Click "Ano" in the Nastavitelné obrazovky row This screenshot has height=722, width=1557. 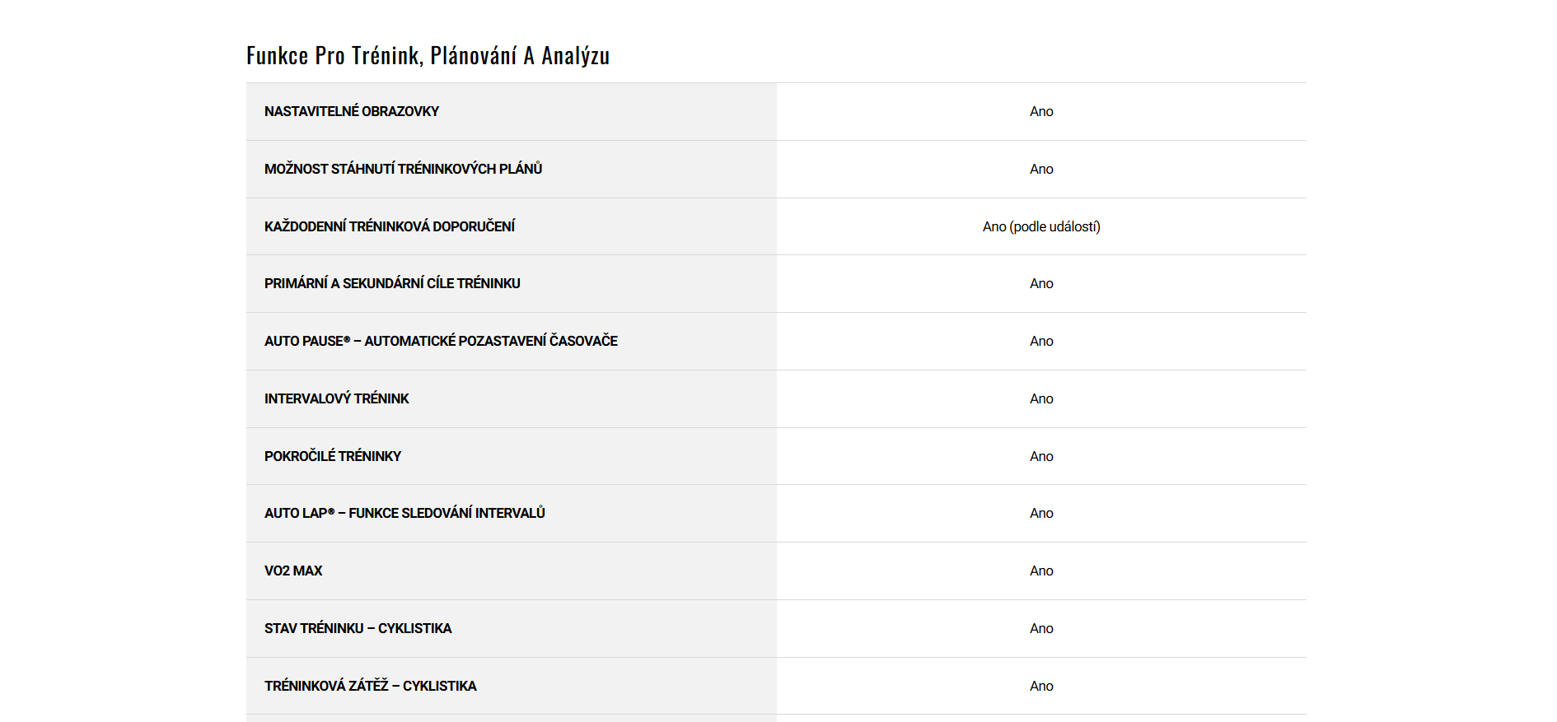pos(1041,111)
